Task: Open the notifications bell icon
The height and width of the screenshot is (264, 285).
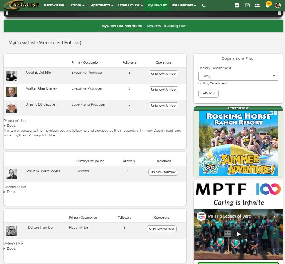Action: [267, 6]
